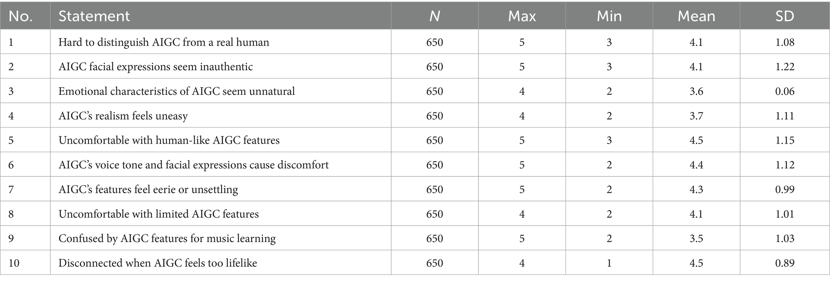
Task: Select the "N" column header
Action: (x=434, y=16)
